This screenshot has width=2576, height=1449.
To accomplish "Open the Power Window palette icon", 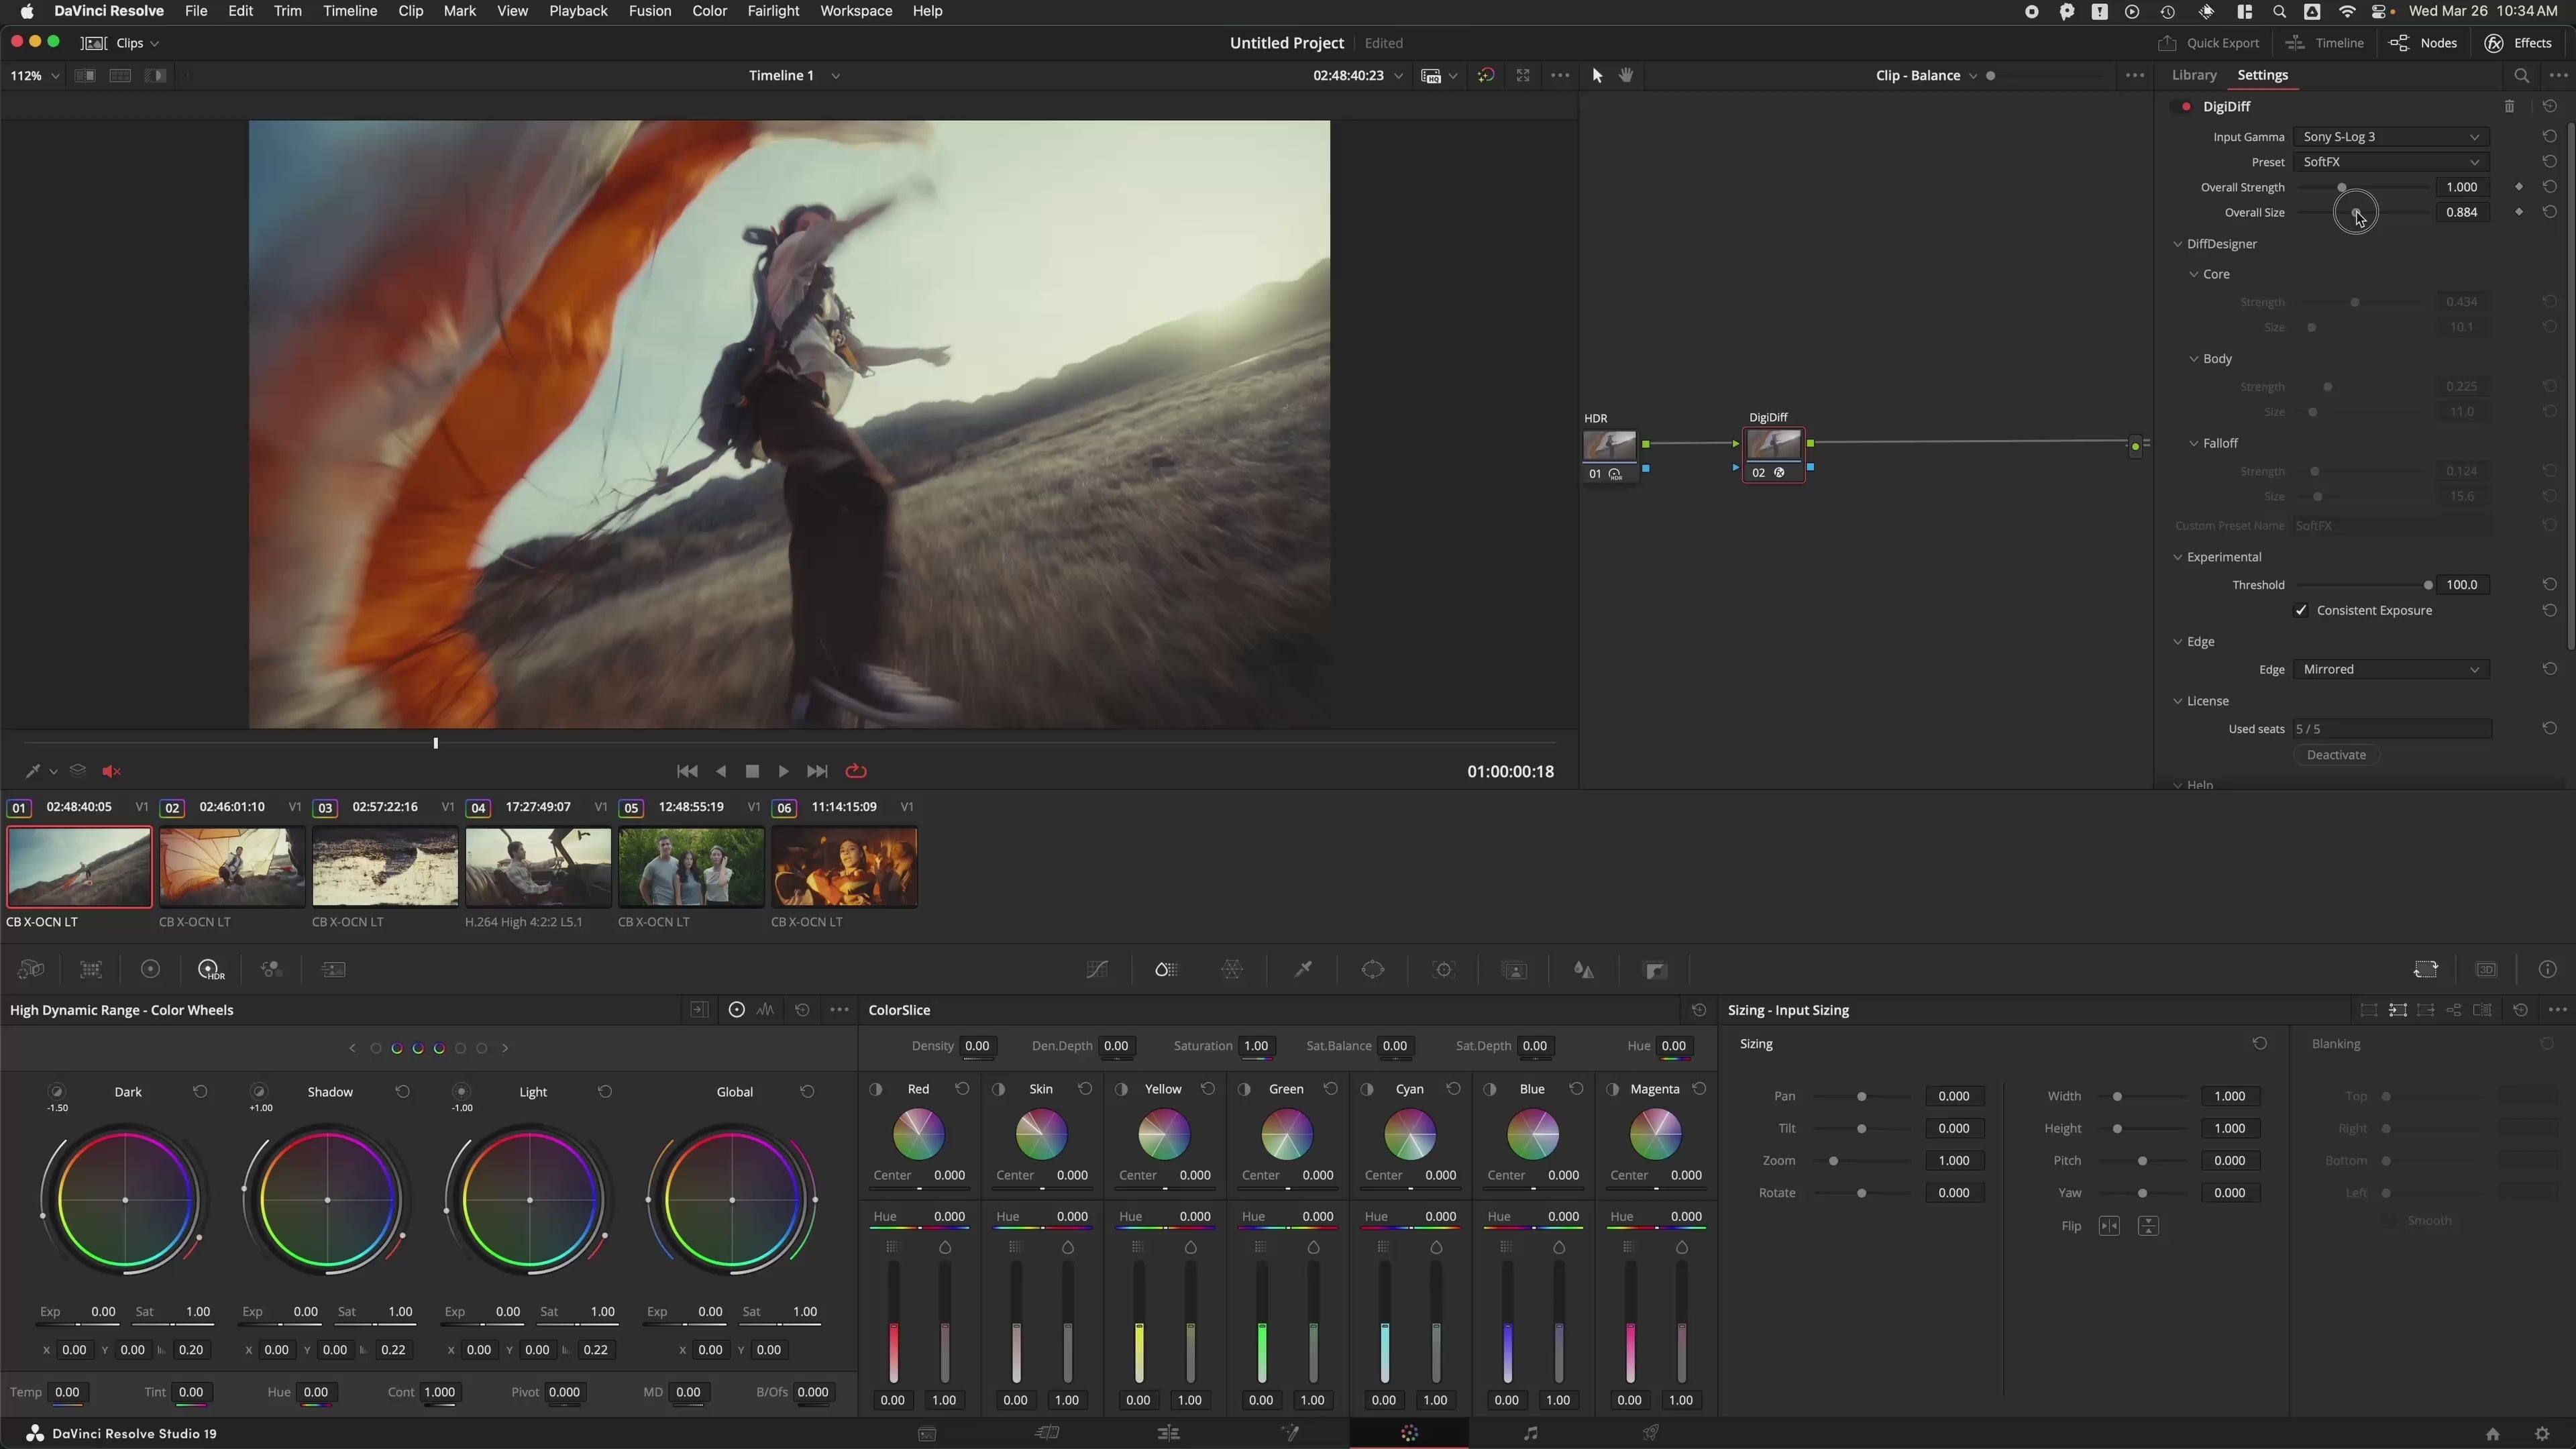I will pos(1373,969).
